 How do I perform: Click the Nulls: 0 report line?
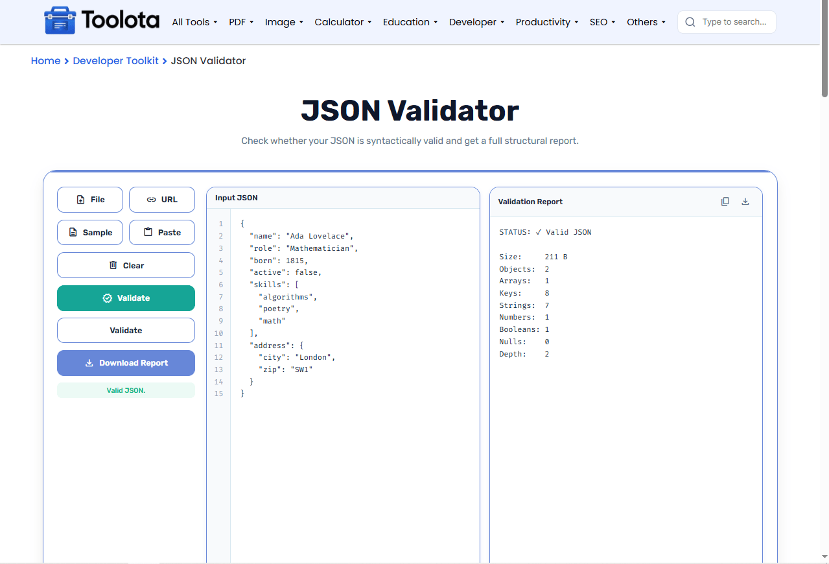(x=524, y=342)
